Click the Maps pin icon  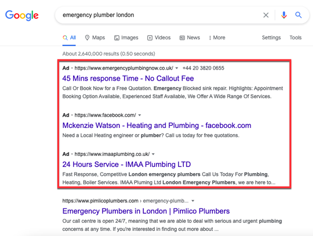click(x=87, y=38)
